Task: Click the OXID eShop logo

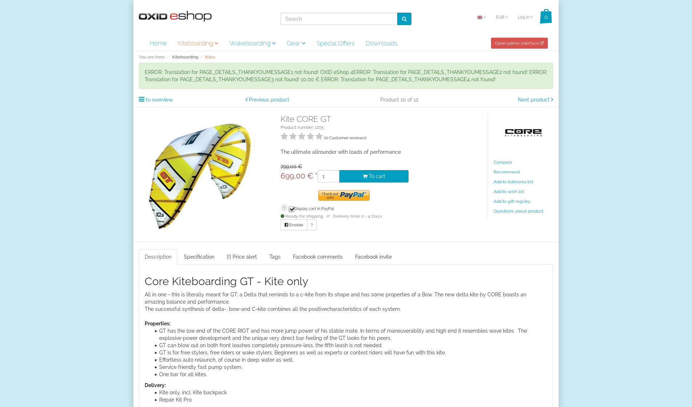Action: (x=175, y=16)
